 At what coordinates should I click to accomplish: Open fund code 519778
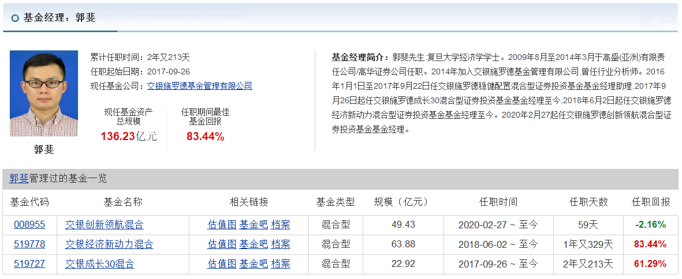[29, 244]
